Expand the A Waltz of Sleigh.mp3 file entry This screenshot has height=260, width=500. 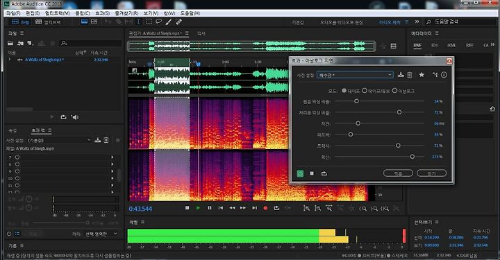[x=10, y=60]
